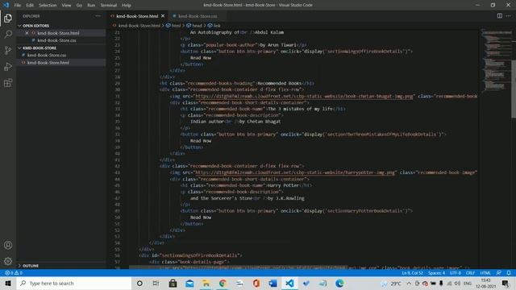Open the Extensions view

click(8, 83)
